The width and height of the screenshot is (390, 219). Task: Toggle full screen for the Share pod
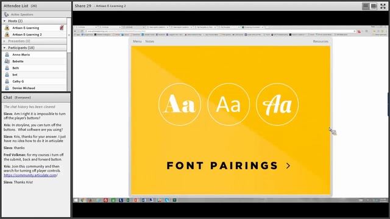[383, 6]
